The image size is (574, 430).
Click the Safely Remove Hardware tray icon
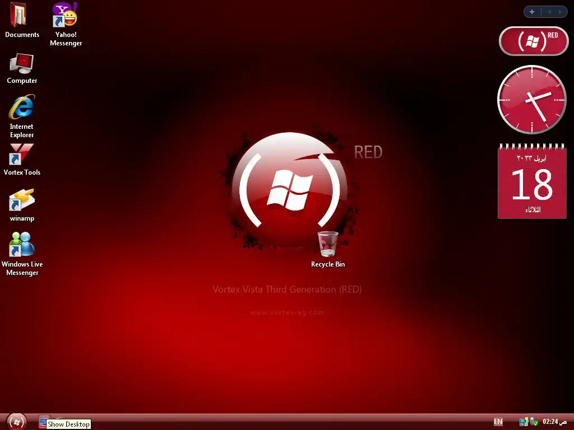point(534,422)
